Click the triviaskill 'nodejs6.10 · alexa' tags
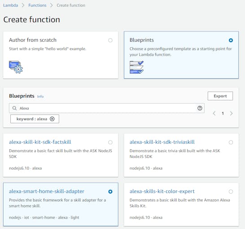The image size is (245, 229). click(146, 168)
